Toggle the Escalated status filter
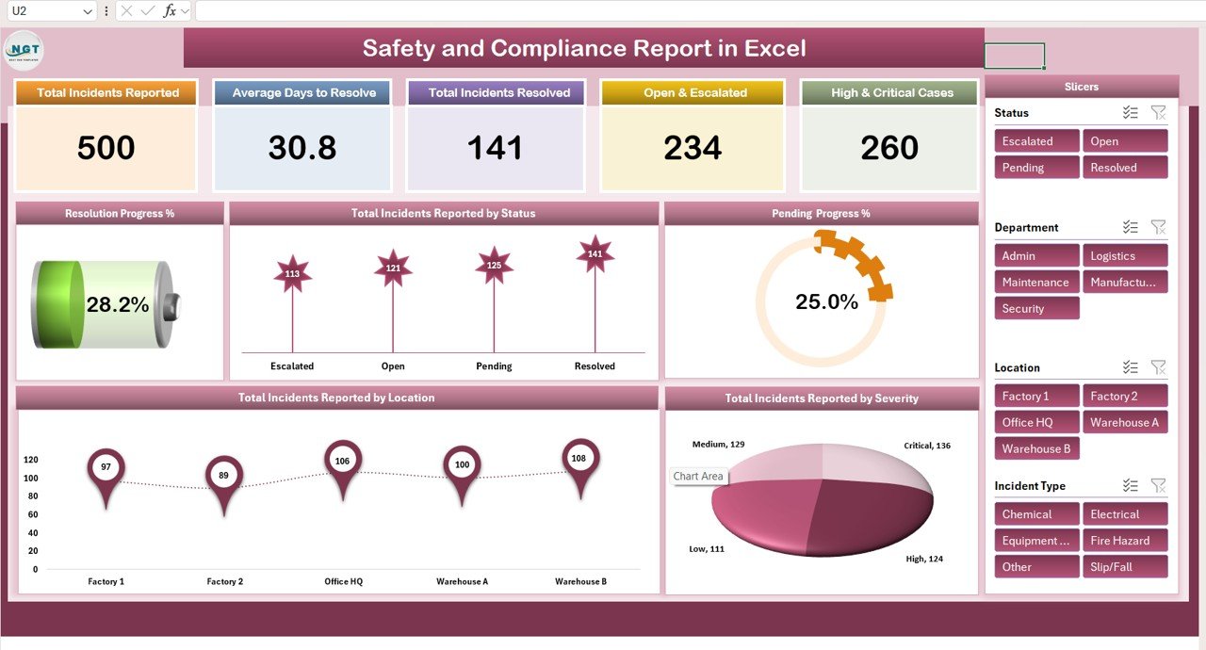1206x650 pixels. pyautogui.click(x=1036, y=141)
